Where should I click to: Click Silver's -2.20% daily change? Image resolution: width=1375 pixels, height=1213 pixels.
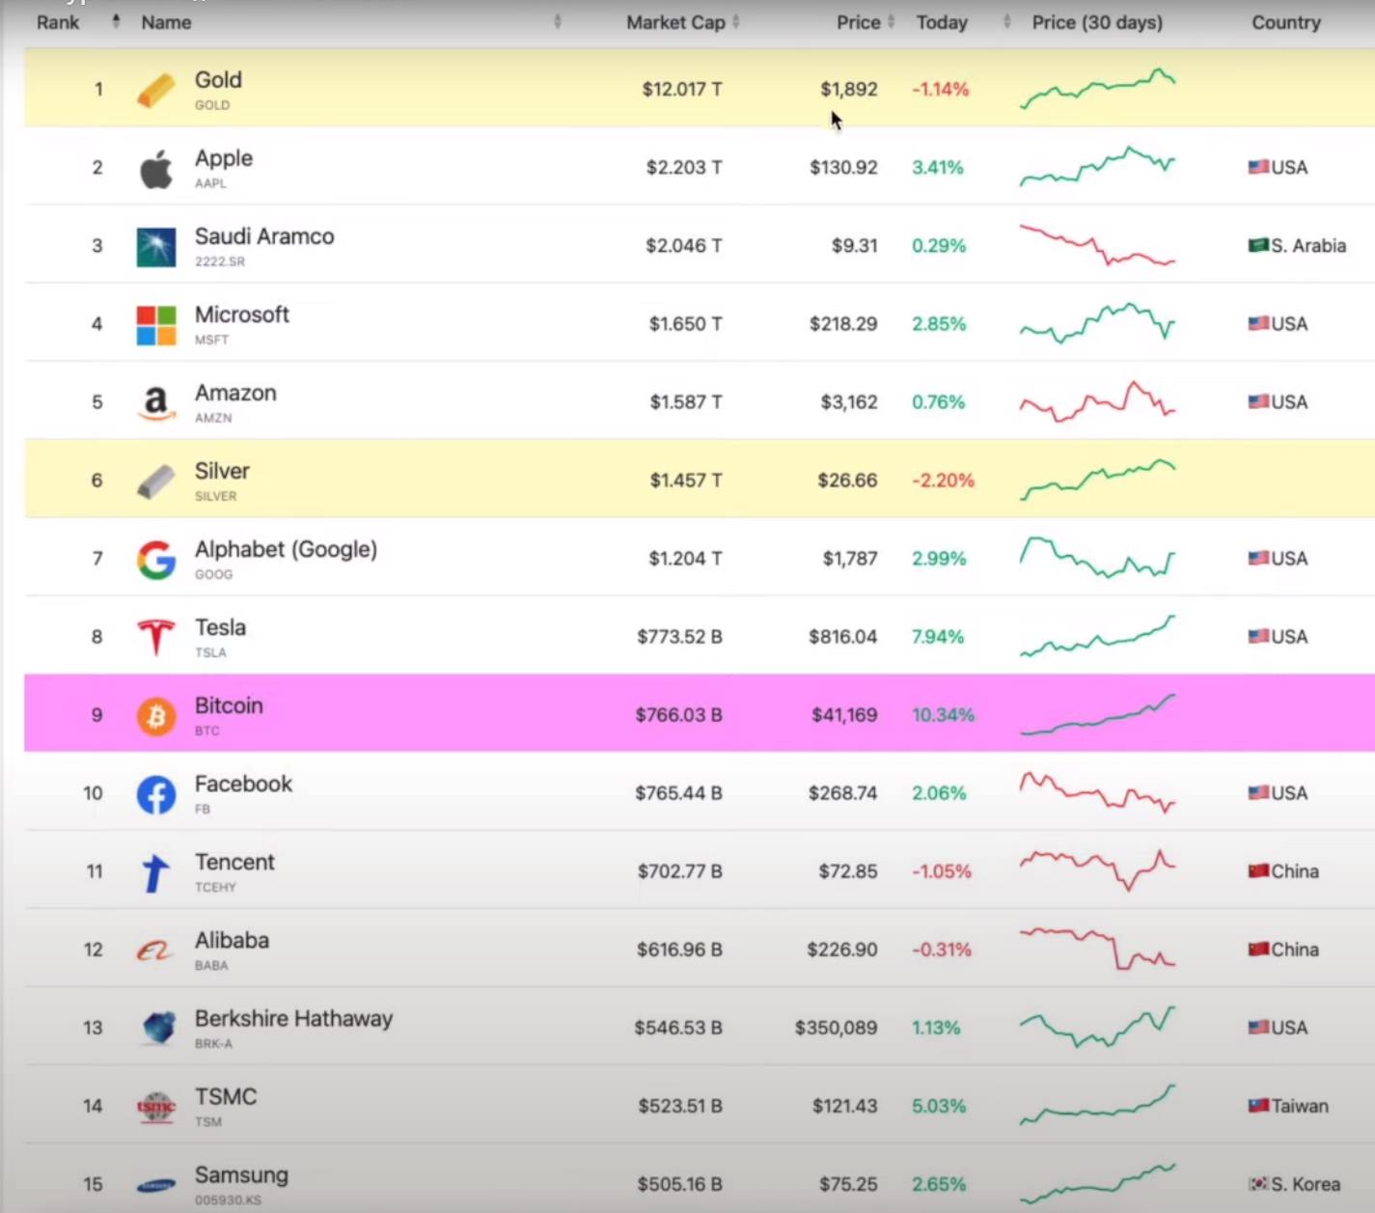click(x=943, y=481)
